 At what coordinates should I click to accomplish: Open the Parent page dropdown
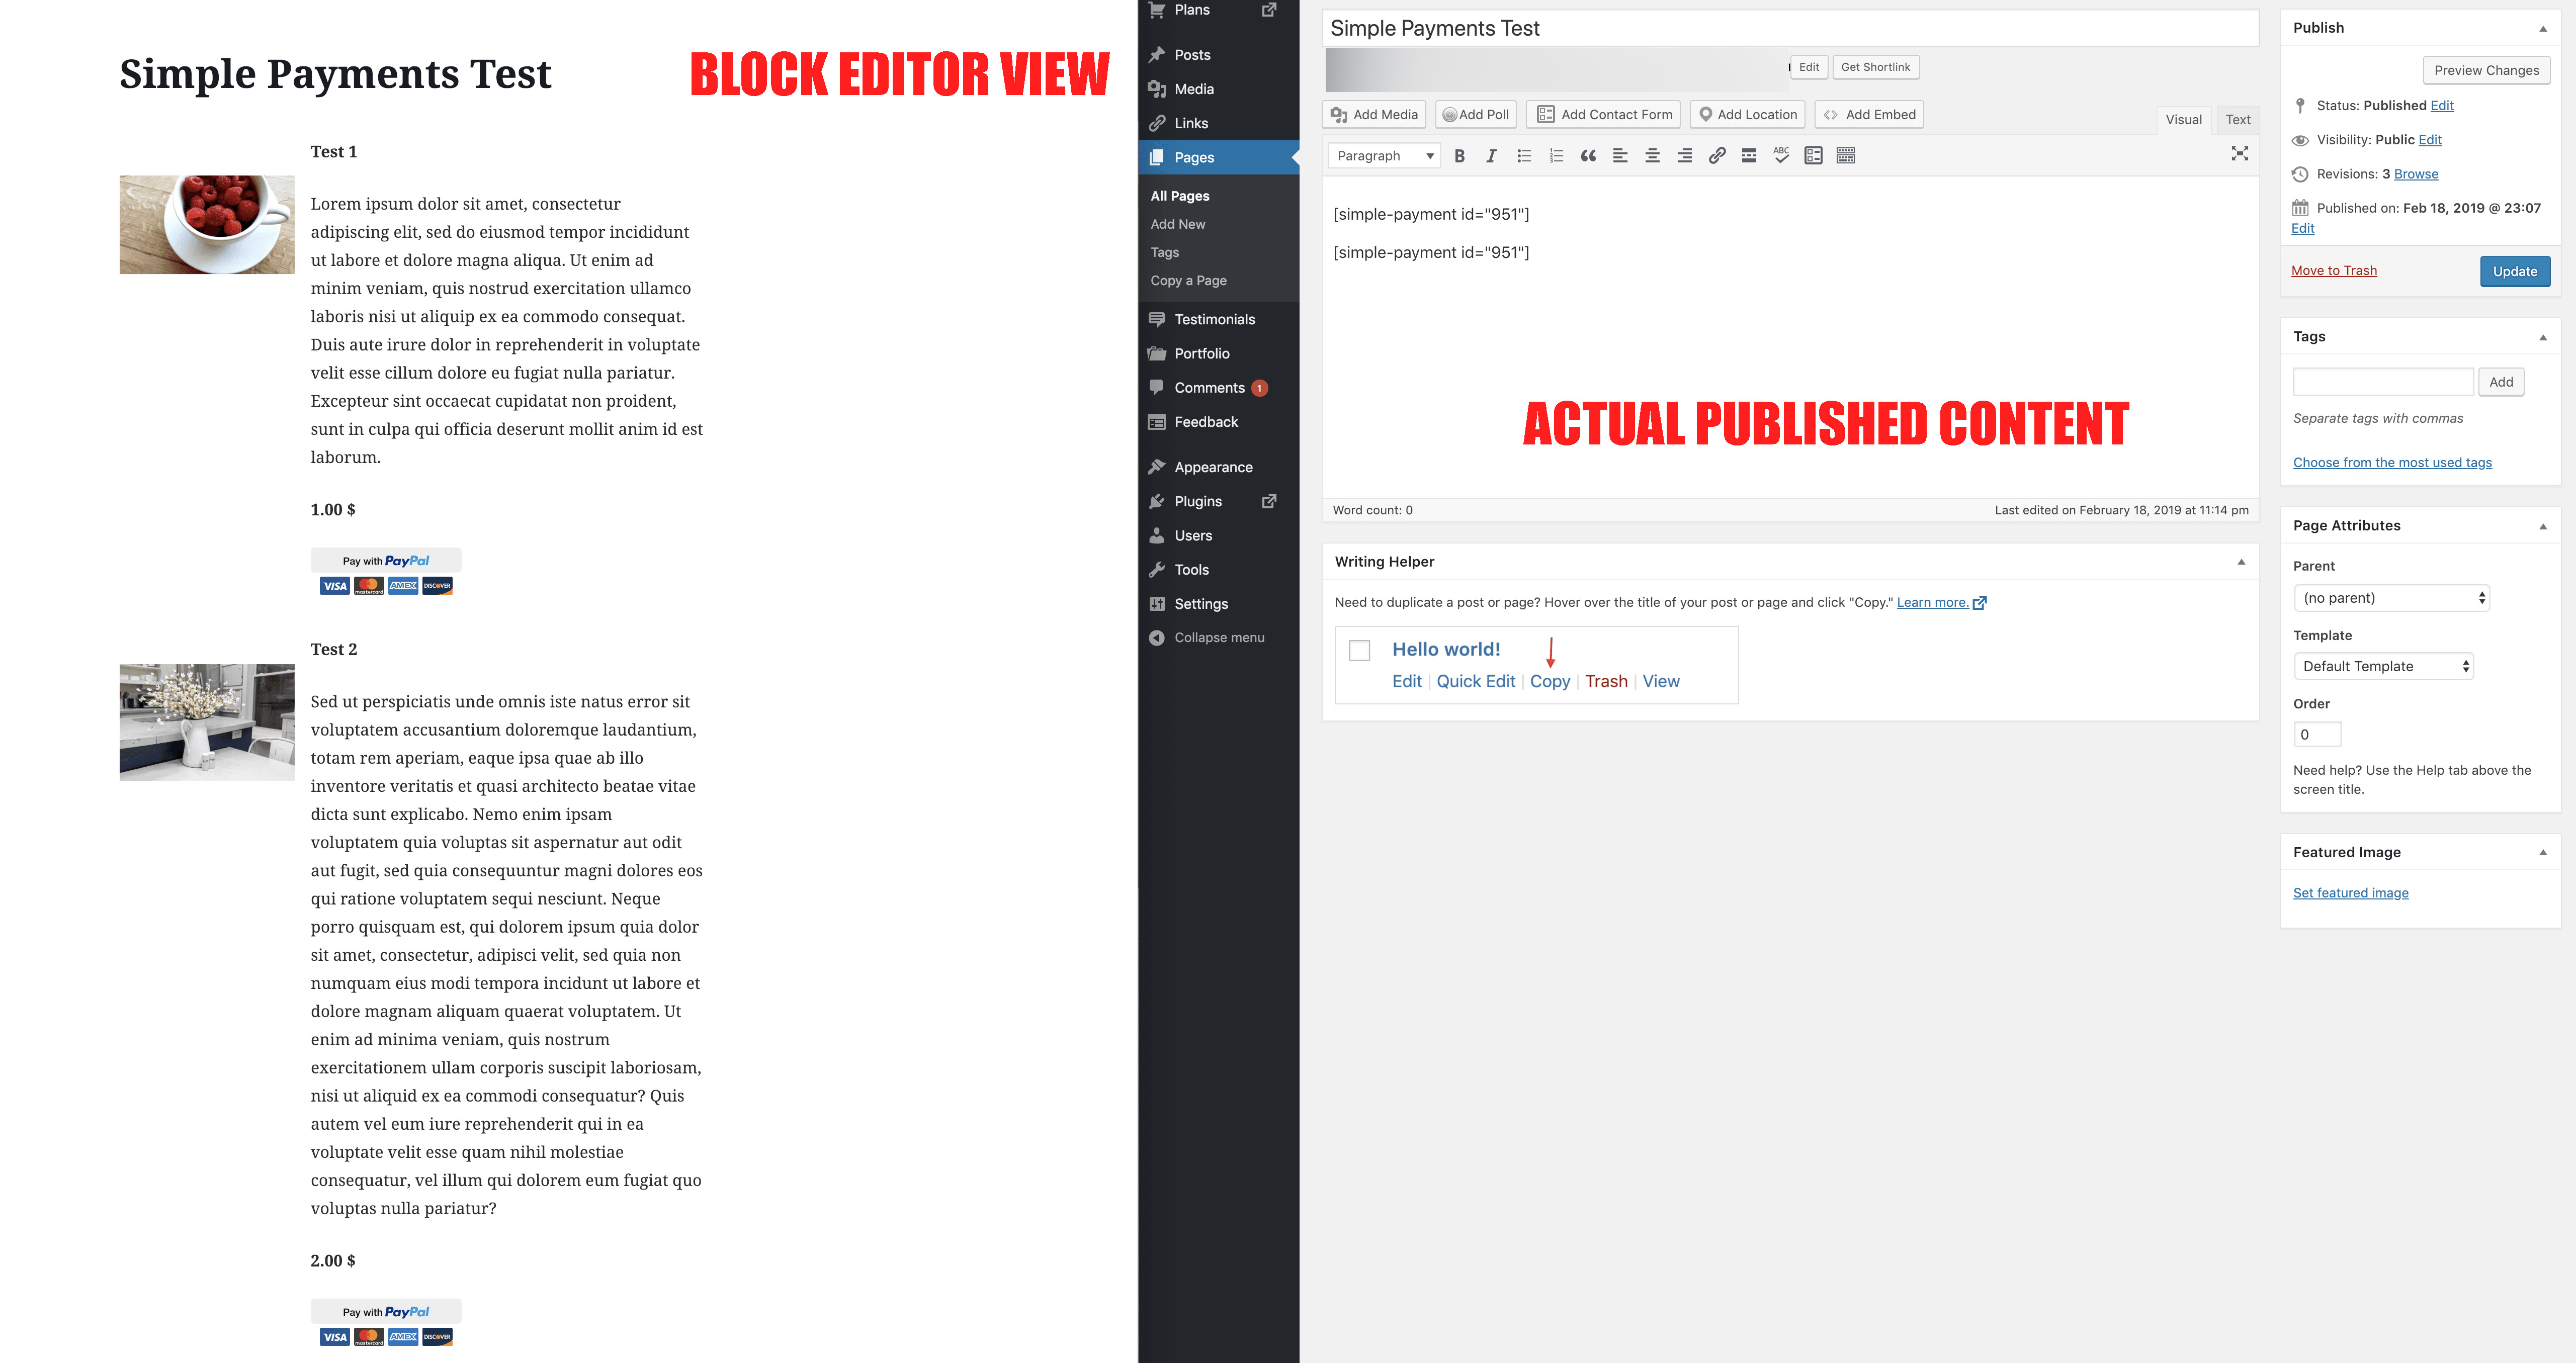pos(2391,598)
